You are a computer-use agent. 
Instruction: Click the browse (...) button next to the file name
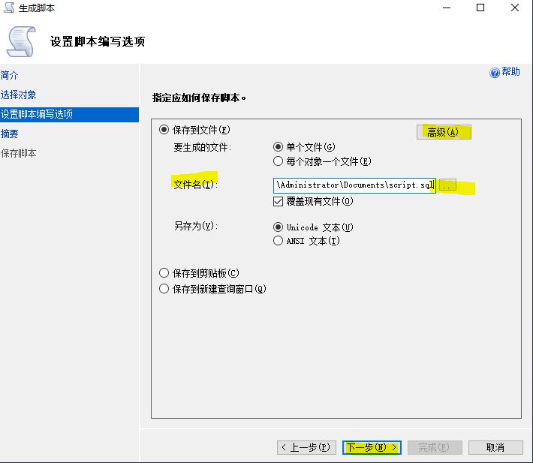click(x=447, y=185)
